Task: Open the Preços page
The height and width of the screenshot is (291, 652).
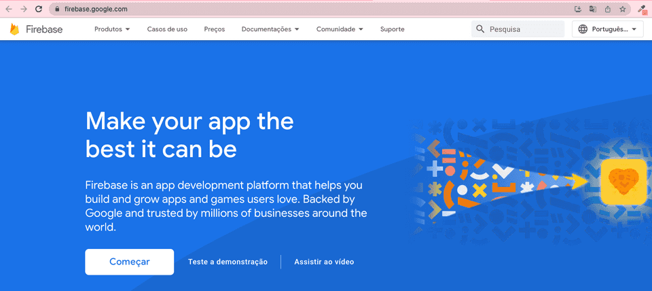Action: click(215, 29)
